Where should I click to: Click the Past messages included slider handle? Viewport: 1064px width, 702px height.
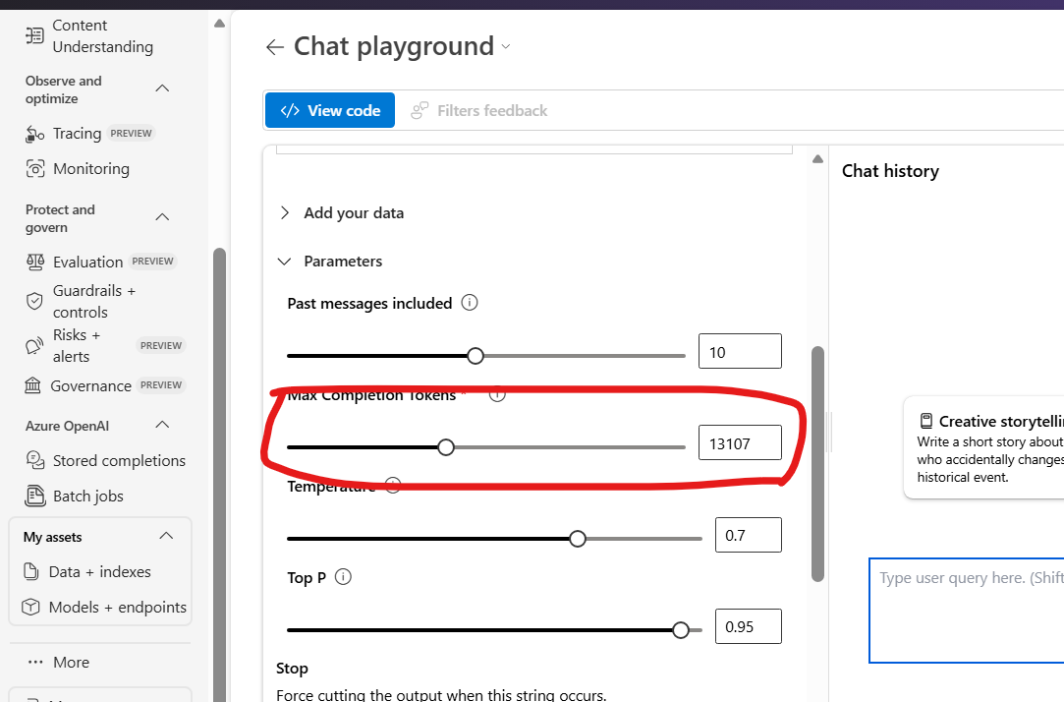pyautogui.click(x=476, y=356)
